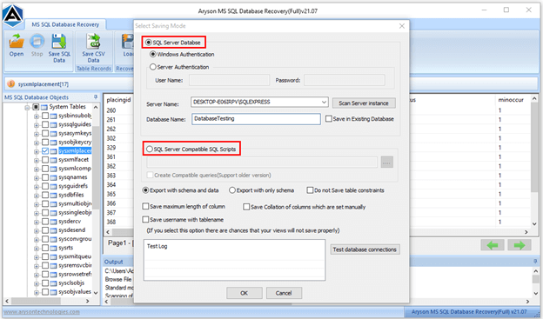Select the sysmultiobjrefs tree item

point(75,203)
